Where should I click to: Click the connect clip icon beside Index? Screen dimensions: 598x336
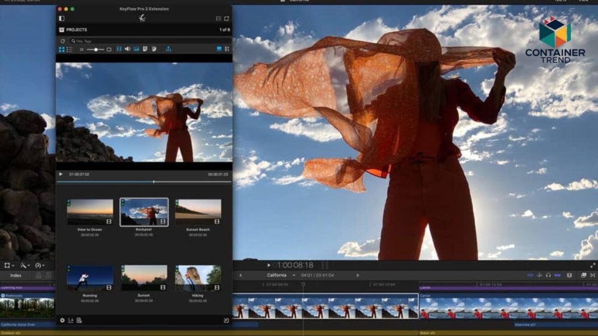coord(39,275)
